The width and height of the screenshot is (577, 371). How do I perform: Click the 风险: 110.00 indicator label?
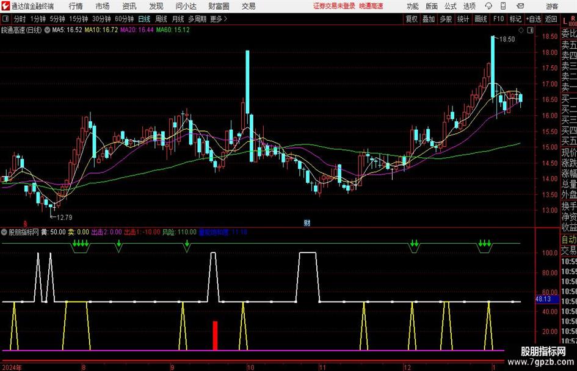click(x=180, y=232)
